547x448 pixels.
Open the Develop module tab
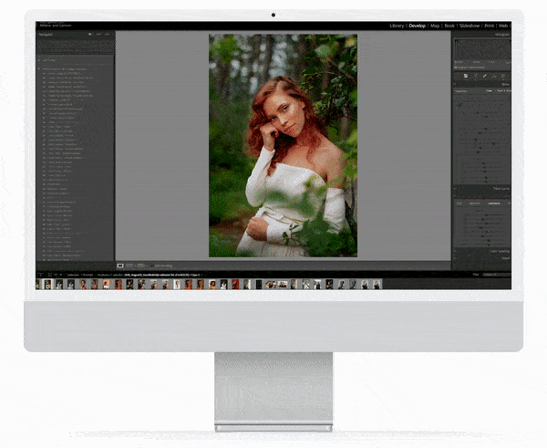point(418,26)
